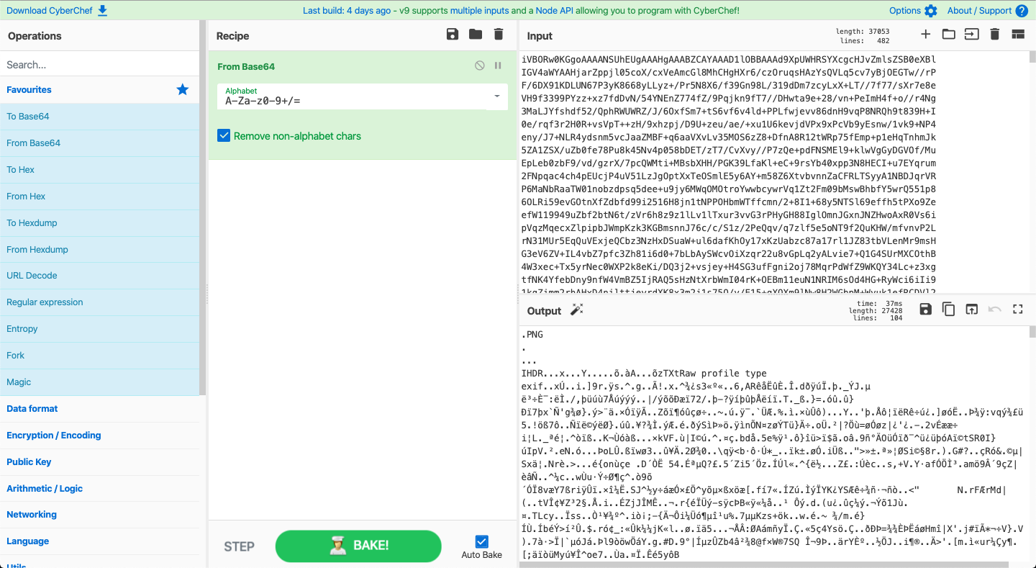Save output to file icon
This screenshot has height=568, width=1036.
pyautogui.click(x=926, y=310)
